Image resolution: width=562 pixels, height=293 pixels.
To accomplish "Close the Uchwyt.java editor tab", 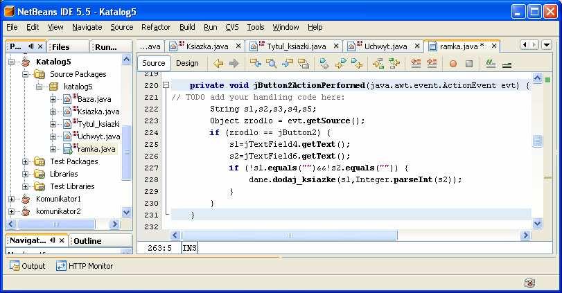I will click(x=417, y=46).
